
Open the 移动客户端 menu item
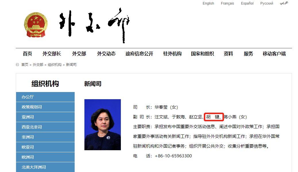274,54
